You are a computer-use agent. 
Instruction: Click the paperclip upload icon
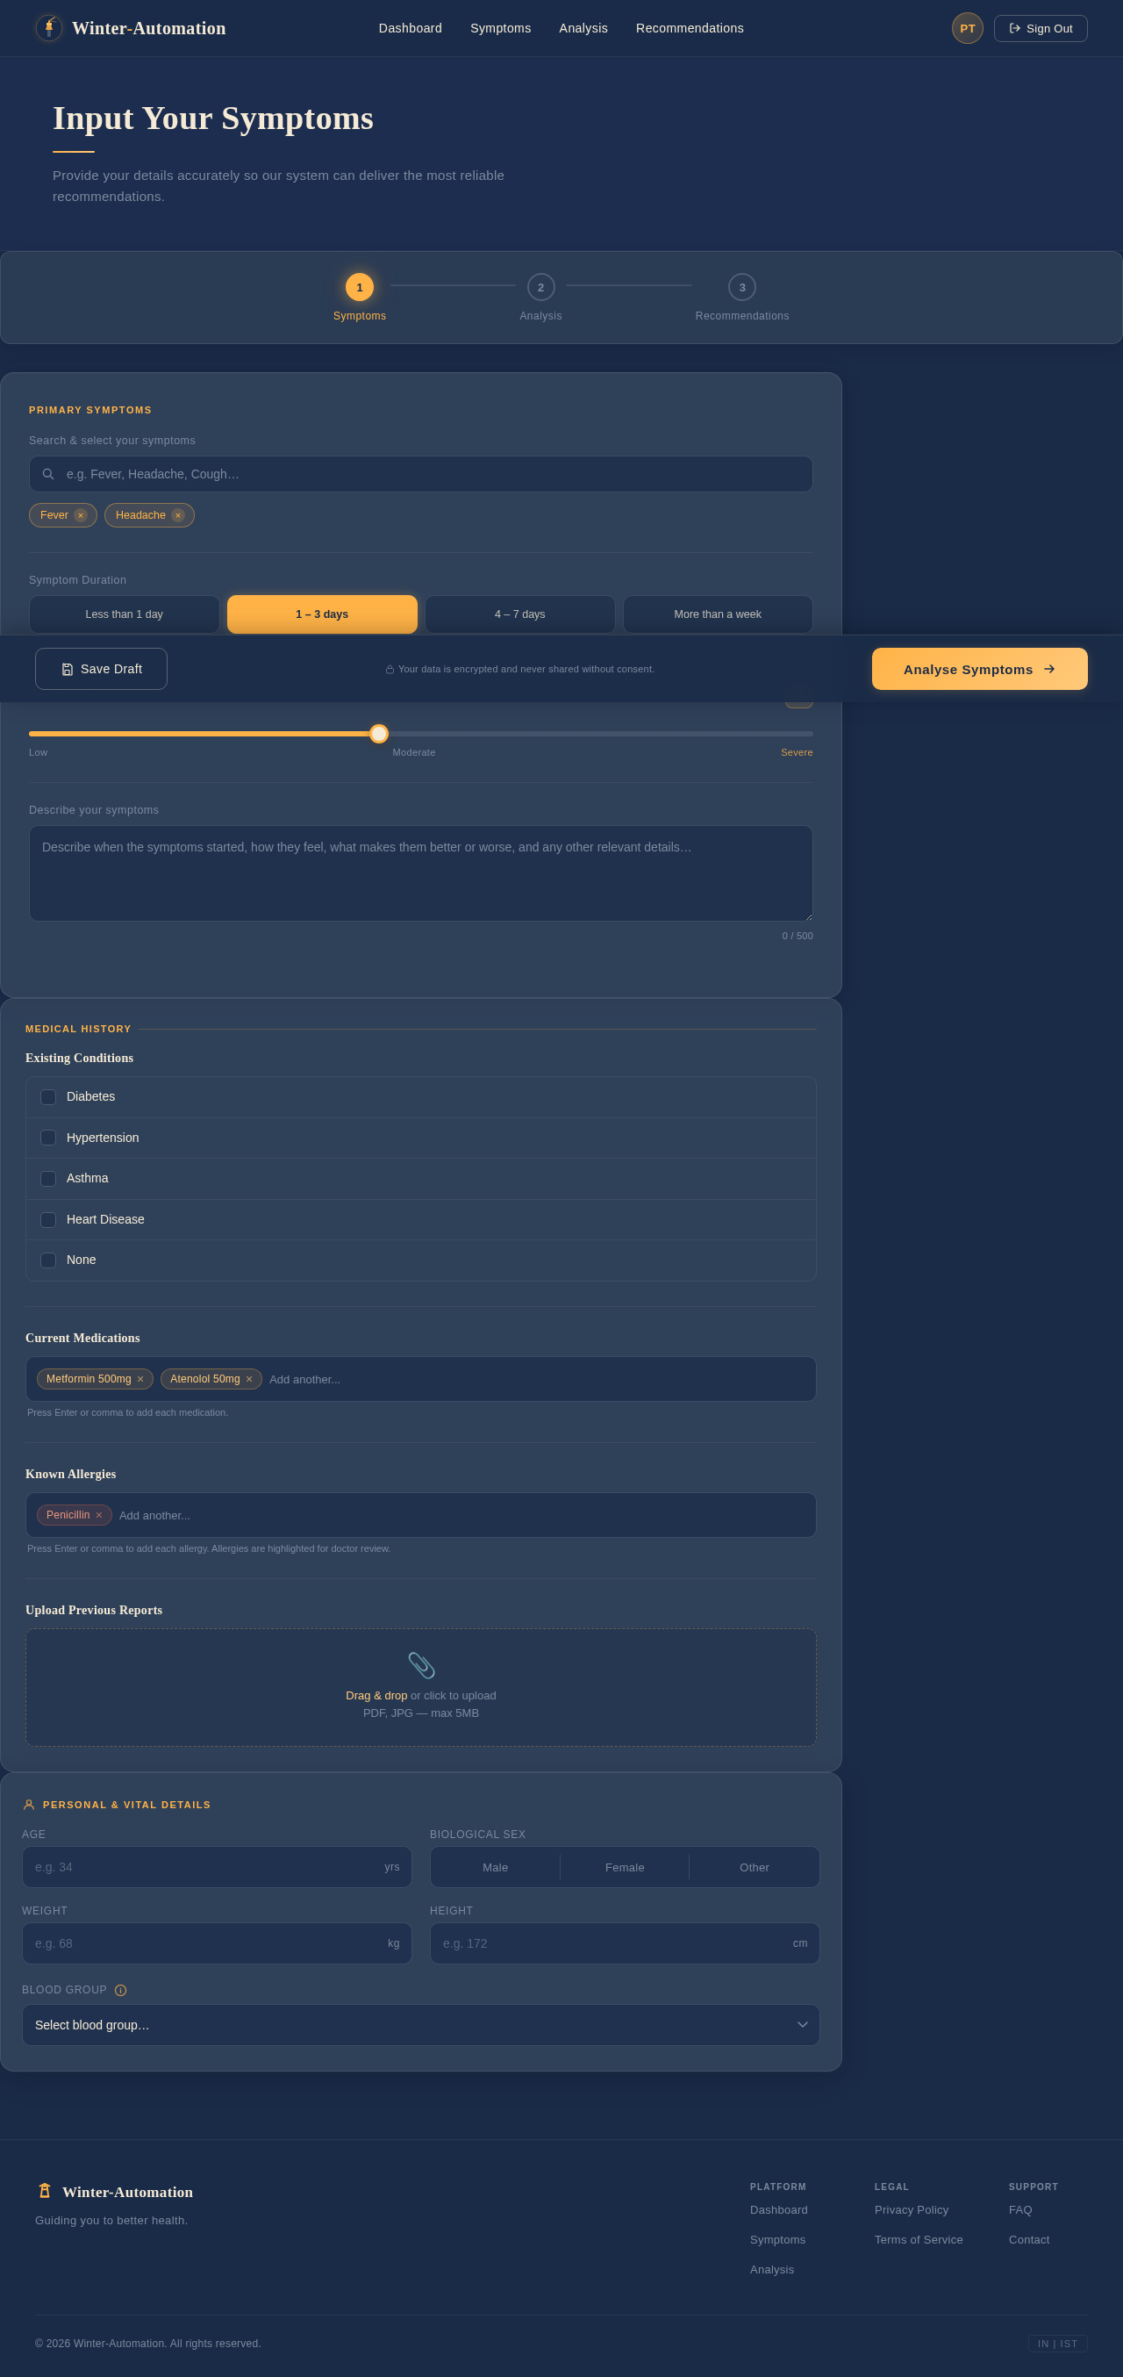pyautogui.click(x=420, y=1665)
